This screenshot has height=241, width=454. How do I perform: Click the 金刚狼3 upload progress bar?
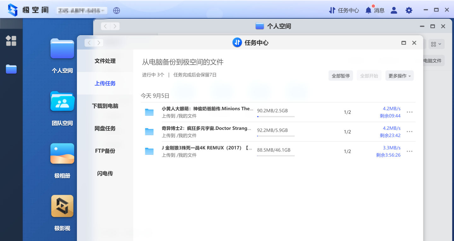click(x=276, y=156)
